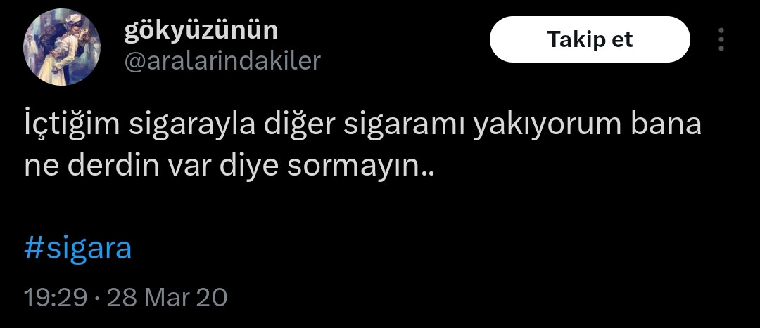Click the 28 Mar 20 date

pyautogui.click(x=167, y=298)
